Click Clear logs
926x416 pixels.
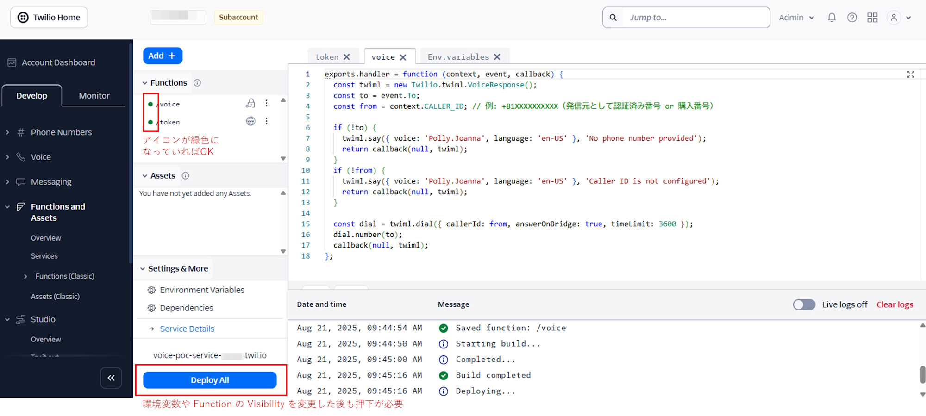coord(895,304)
